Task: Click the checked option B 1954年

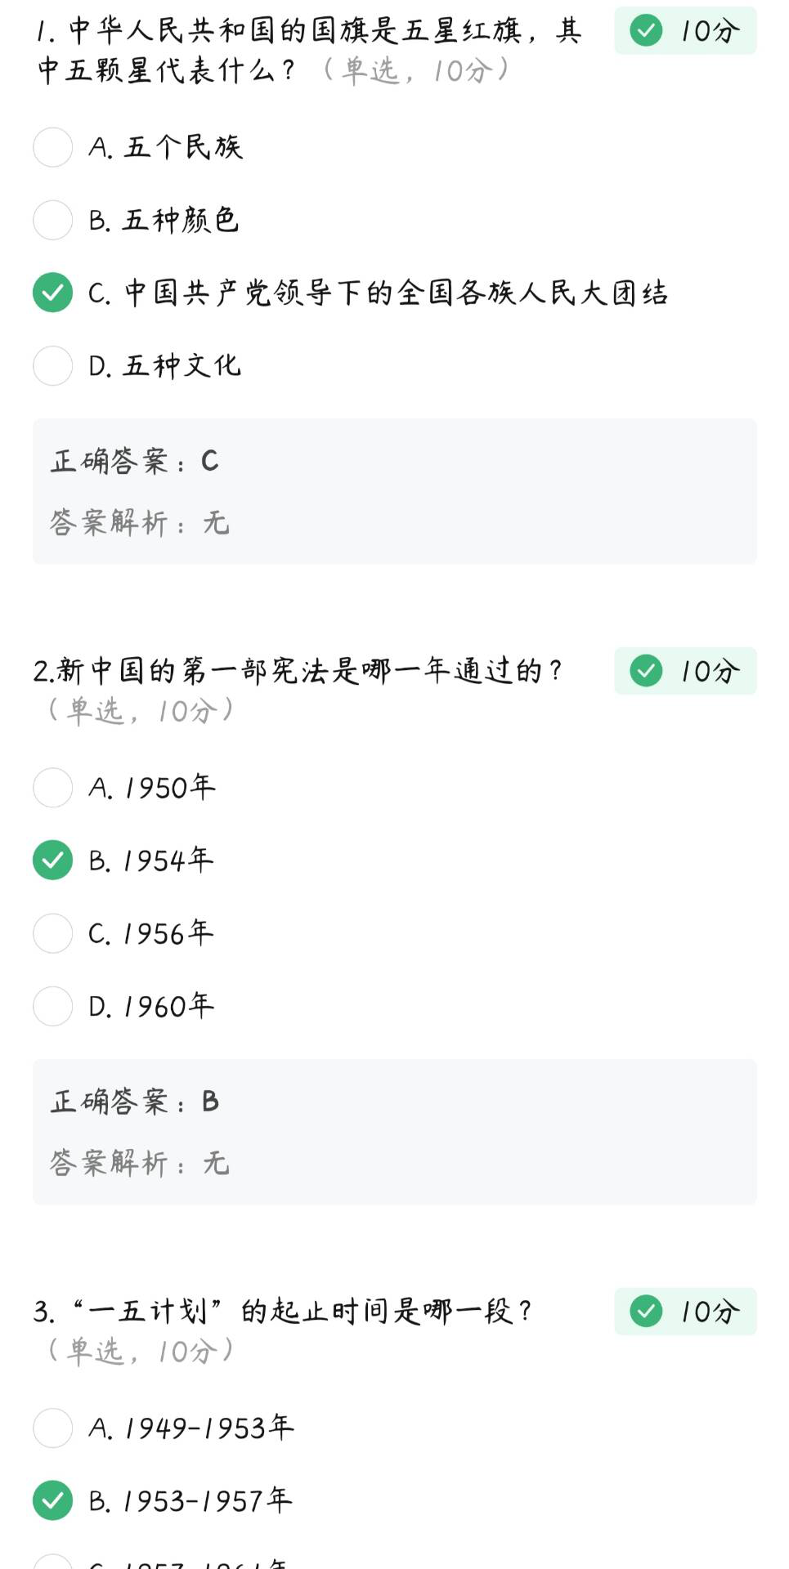Action: click(x=53, y=860)
